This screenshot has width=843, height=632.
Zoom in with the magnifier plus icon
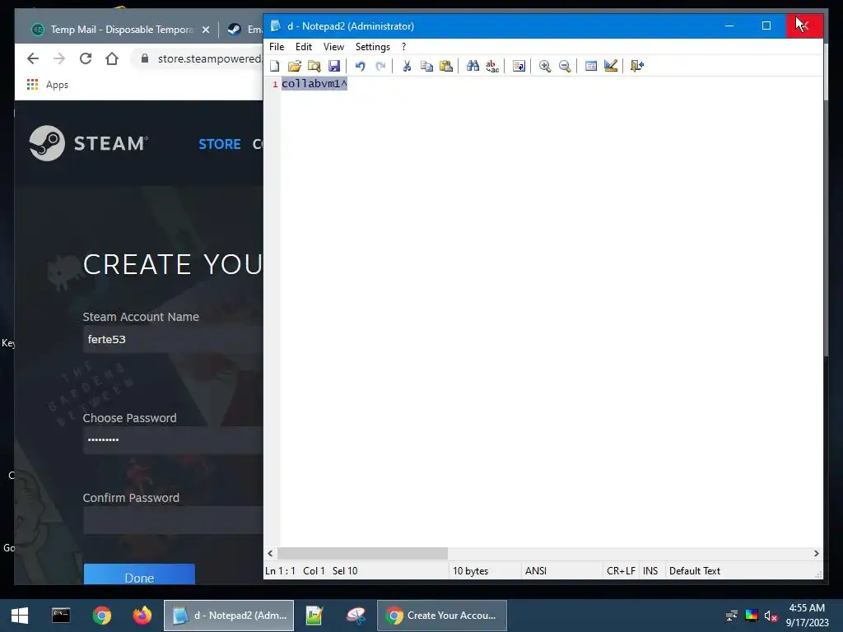[545, 66]
